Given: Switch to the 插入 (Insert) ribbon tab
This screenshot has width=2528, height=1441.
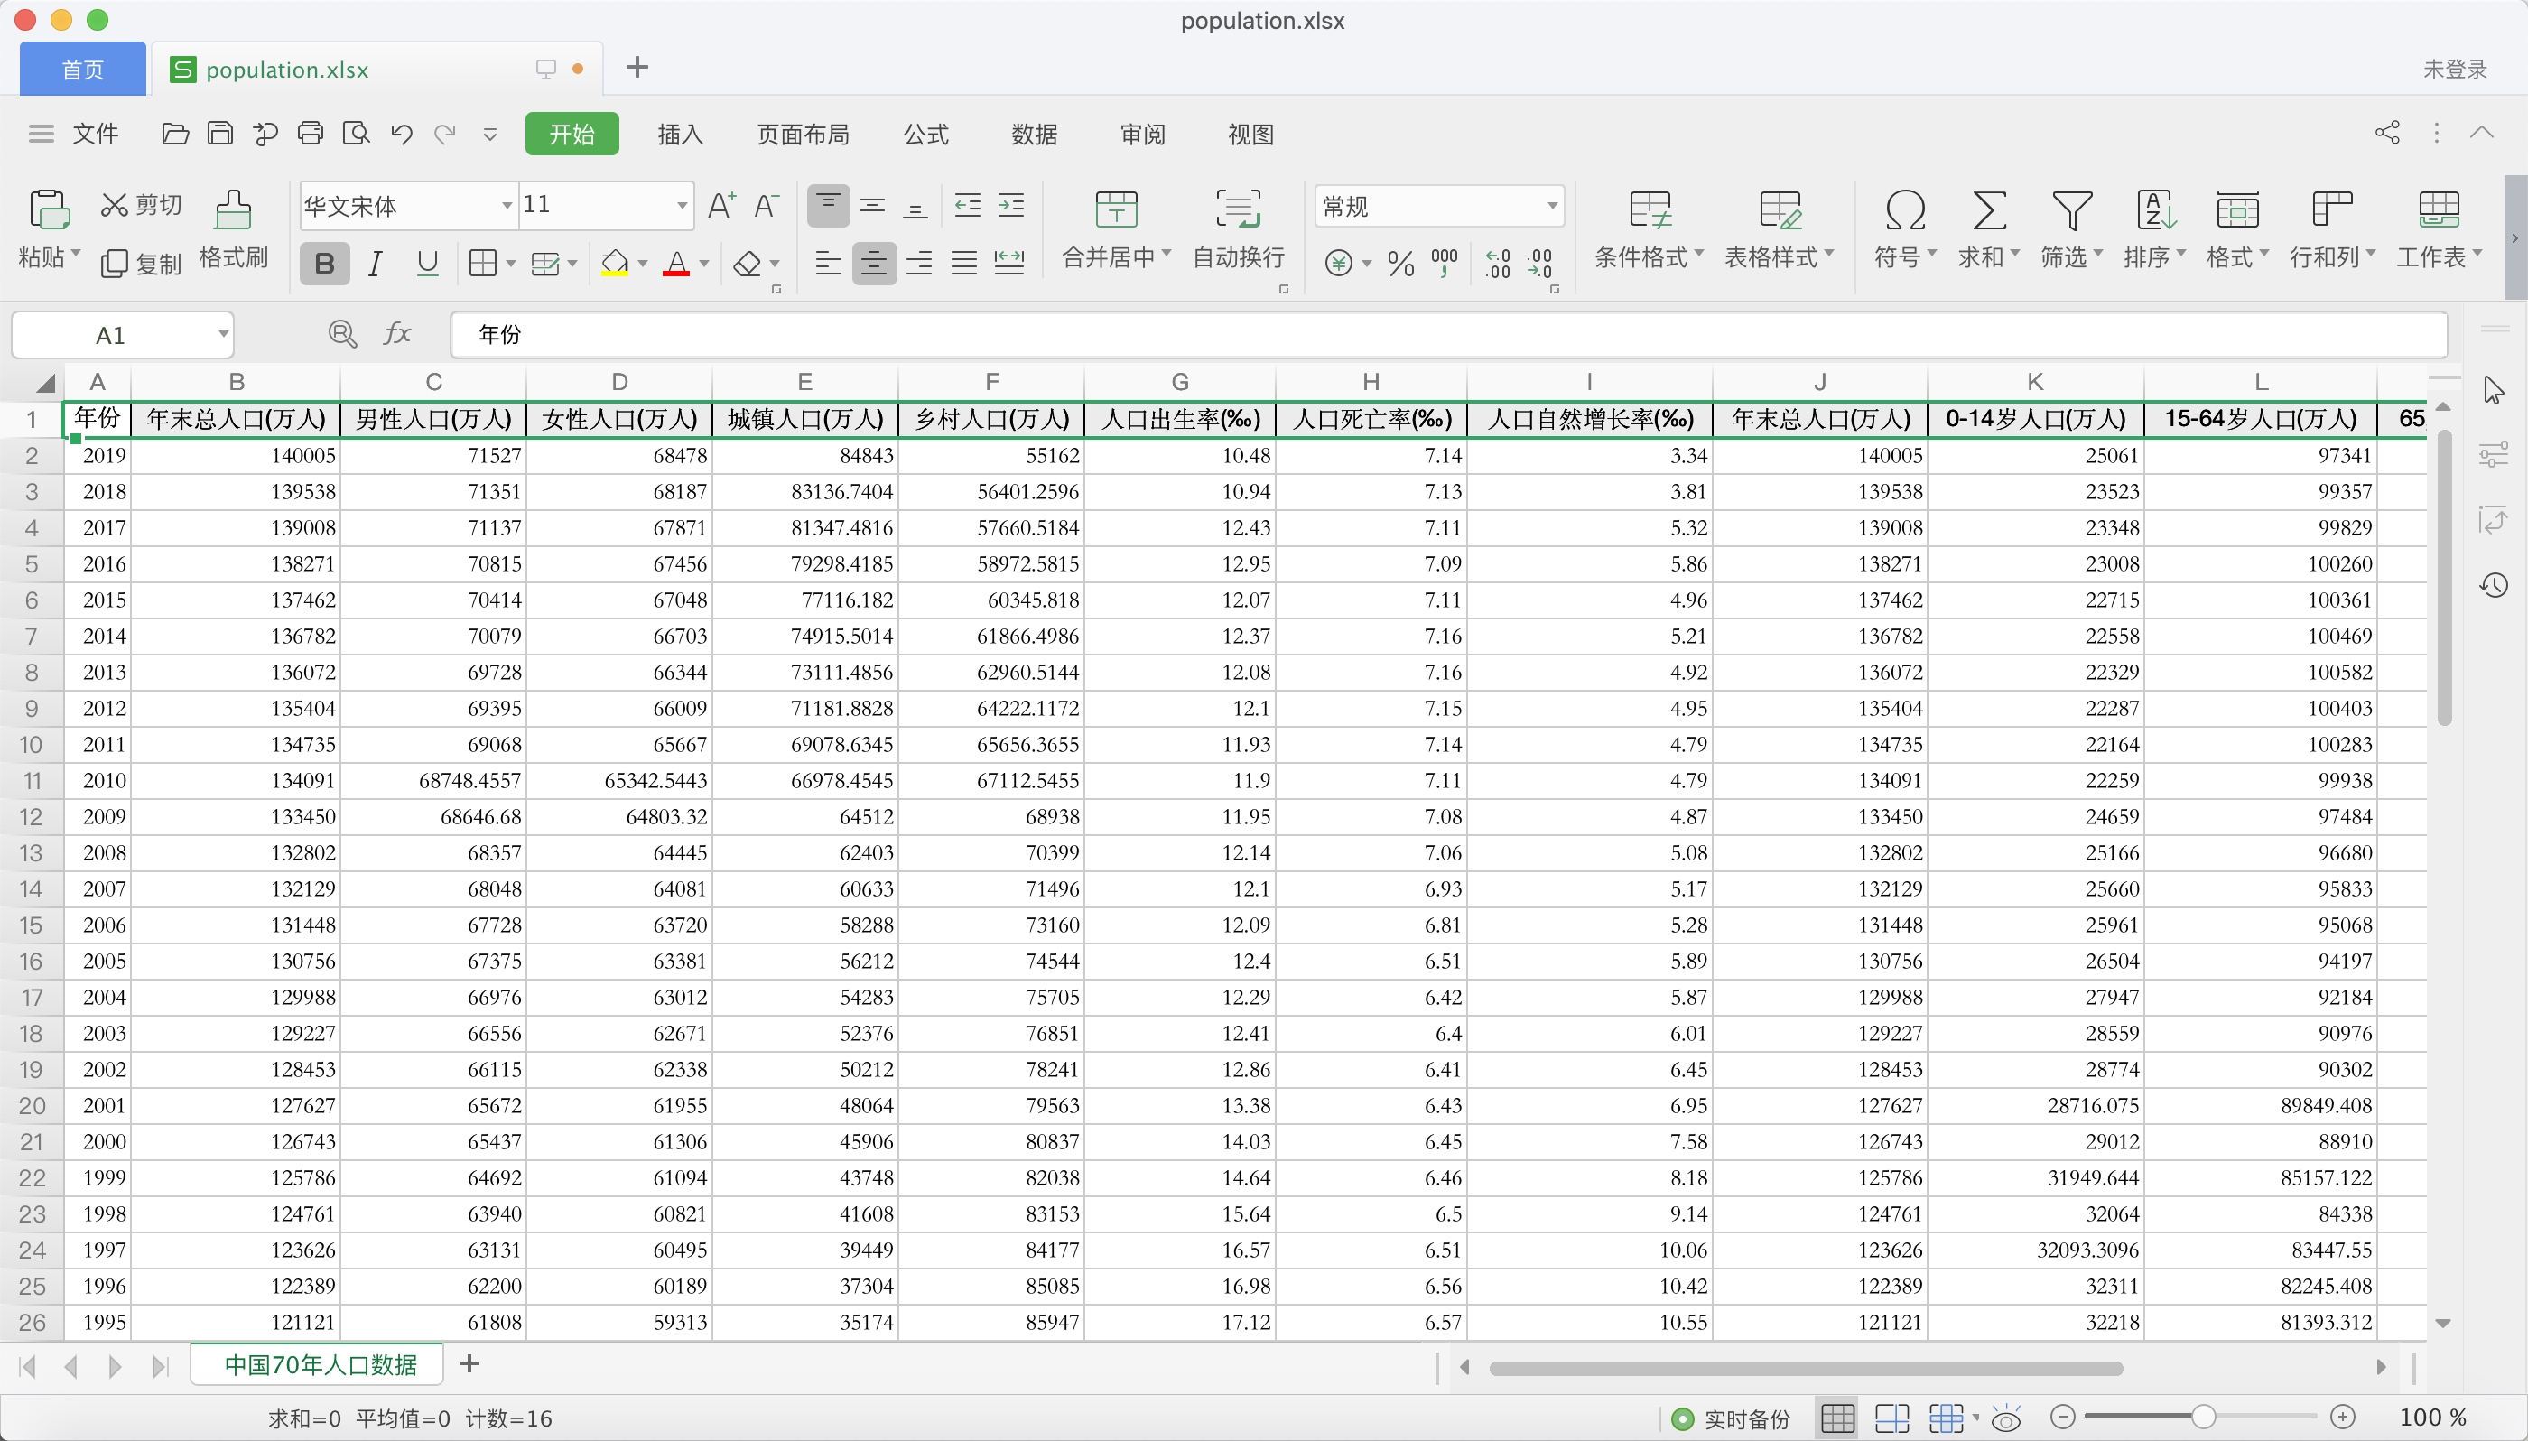Looking at the screenshot, I should click(x=680, y=135).
